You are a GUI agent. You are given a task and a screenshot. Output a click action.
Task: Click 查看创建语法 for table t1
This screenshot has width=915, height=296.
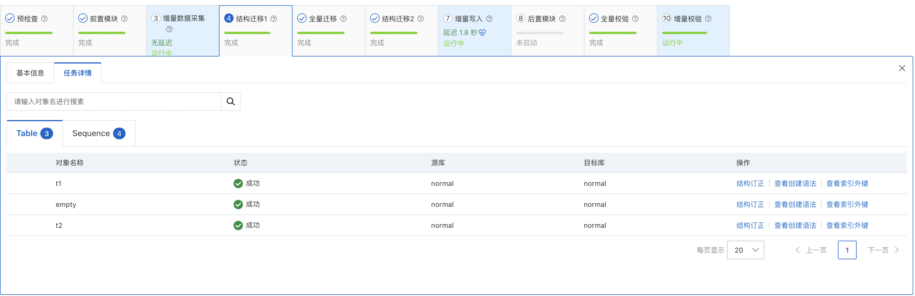(795, 184)
